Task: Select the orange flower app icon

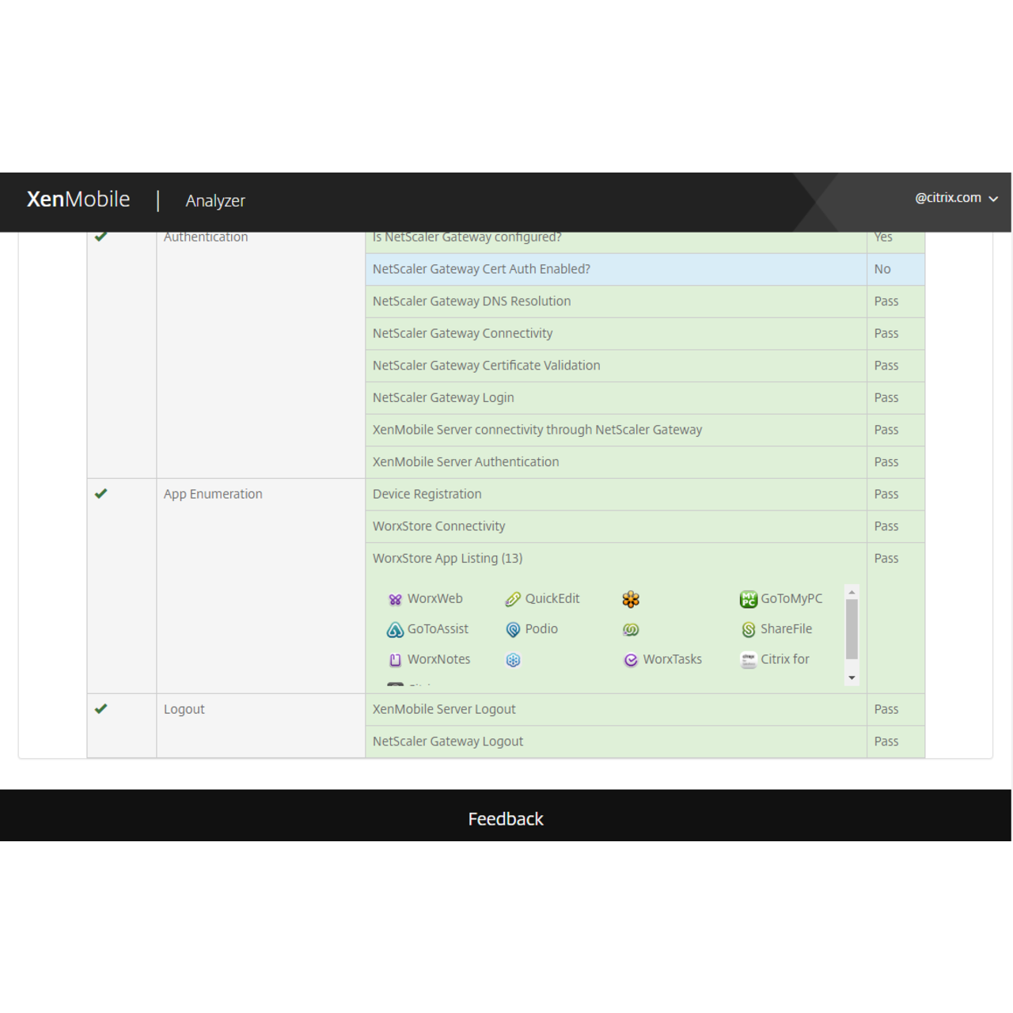Action: [x=631, y=599]
